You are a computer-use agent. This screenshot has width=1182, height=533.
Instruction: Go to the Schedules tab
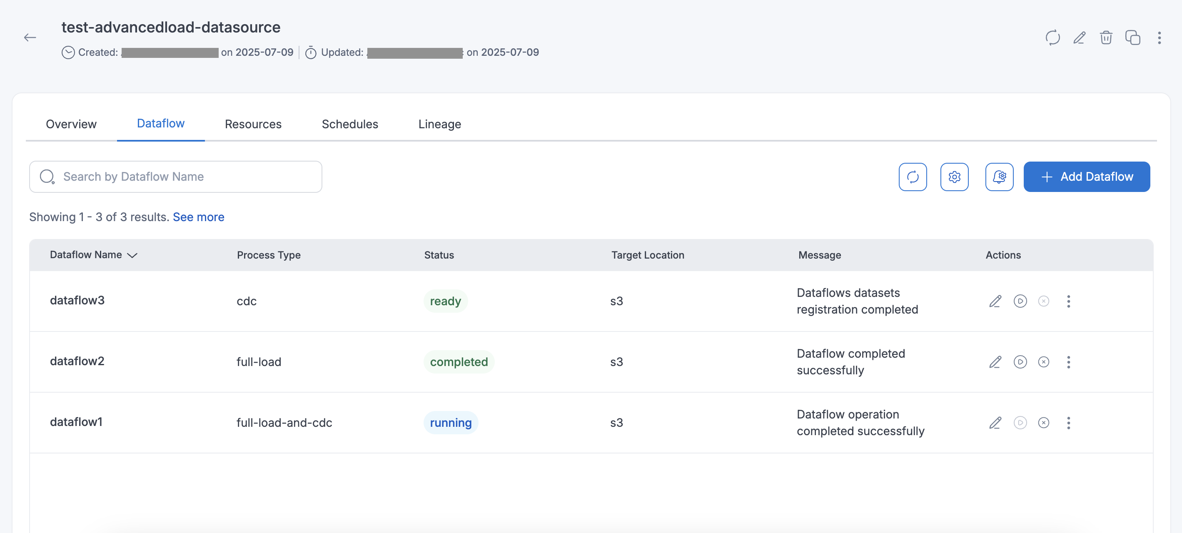350,124
